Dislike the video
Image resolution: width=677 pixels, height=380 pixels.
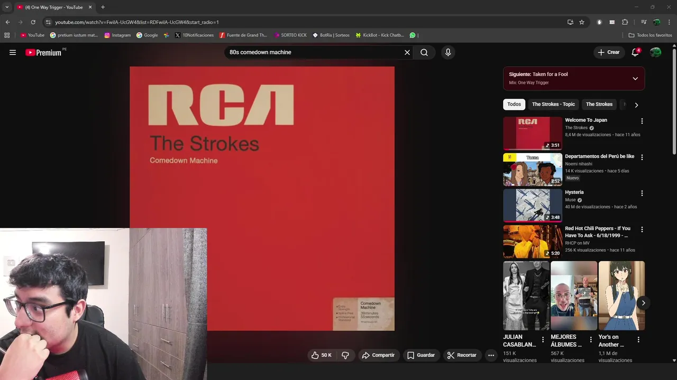coord(345,355)
